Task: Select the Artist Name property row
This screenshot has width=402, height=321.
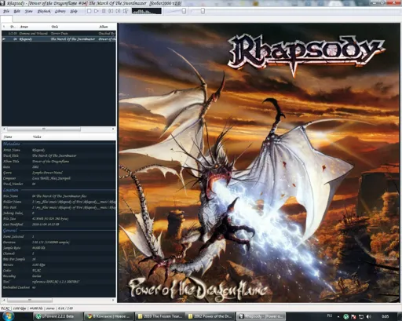Action: 59,150
